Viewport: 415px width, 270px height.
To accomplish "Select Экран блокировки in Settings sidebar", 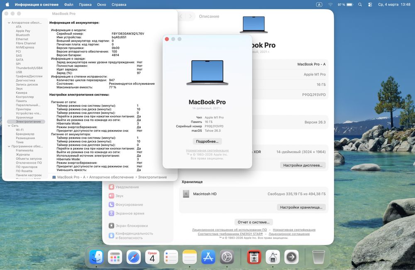I will point(128,226).
